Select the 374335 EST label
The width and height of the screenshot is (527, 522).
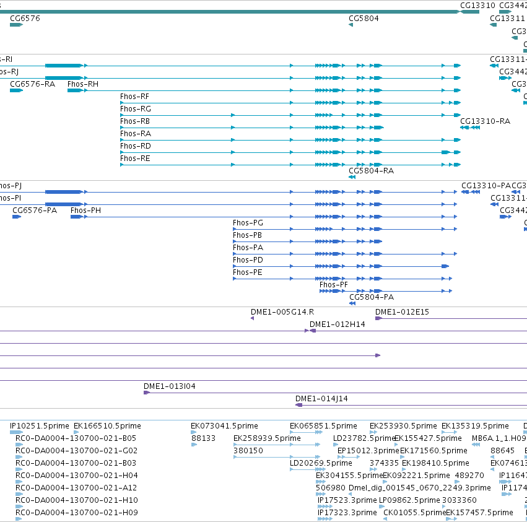pyautogui.click(x=384, y=463)
